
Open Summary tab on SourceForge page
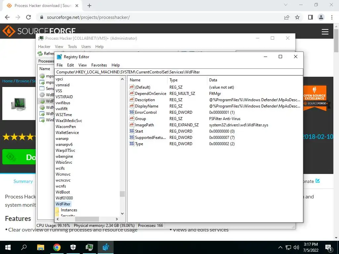point(23,181)
